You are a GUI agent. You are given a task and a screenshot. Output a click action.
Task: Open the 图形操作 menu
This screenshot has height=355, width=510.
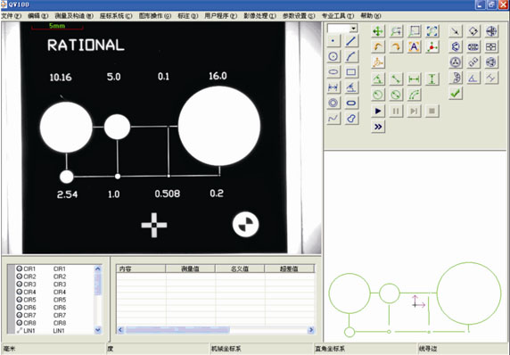[x=155, y=16]
